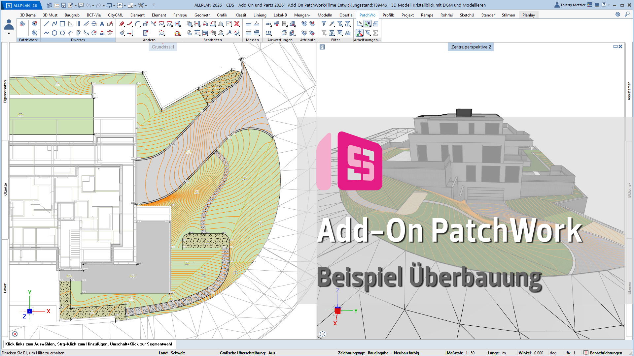The image size is (634, 356).
Task: Open the Eigenschaften side palette
Action: 5,92
